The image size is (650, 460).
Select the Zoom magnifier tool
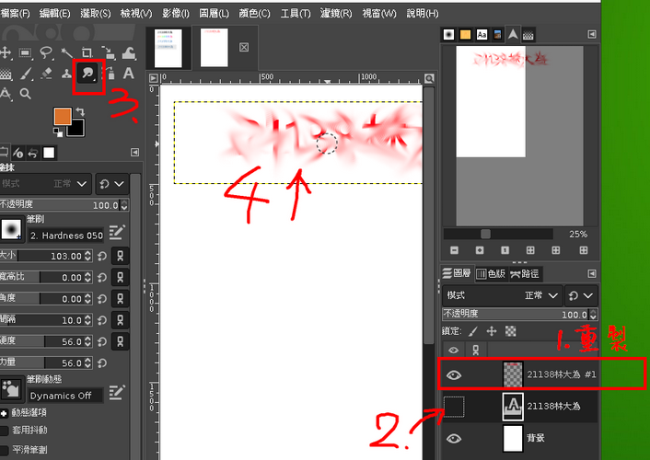coord(26,93)
